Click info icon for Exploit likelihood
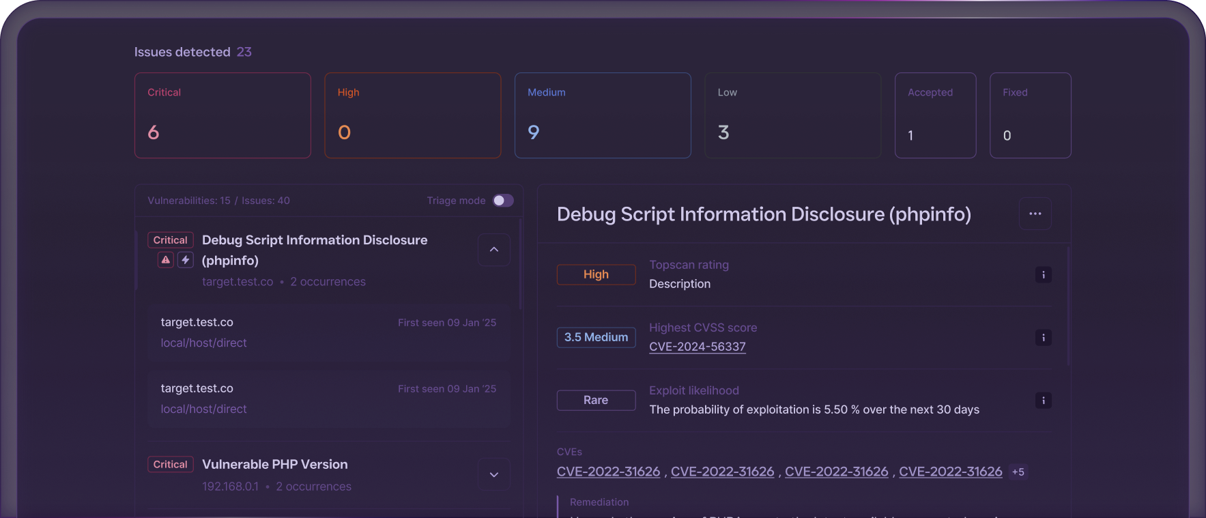The height and width of the screenshot is (518, 1206). tap(1044, 401)
